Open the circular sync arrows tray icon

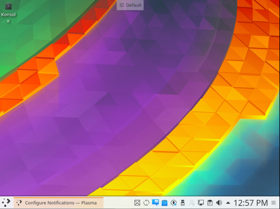(x=146, y=203)
